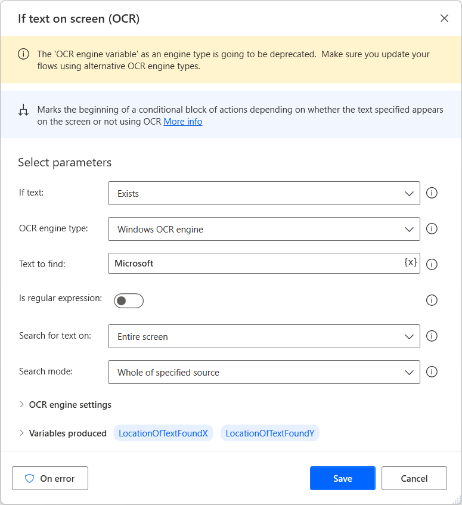462x505 pixels.
Task: Click the info icon beside Search mode
Action: pyautogui.click(x=432, y=371)
